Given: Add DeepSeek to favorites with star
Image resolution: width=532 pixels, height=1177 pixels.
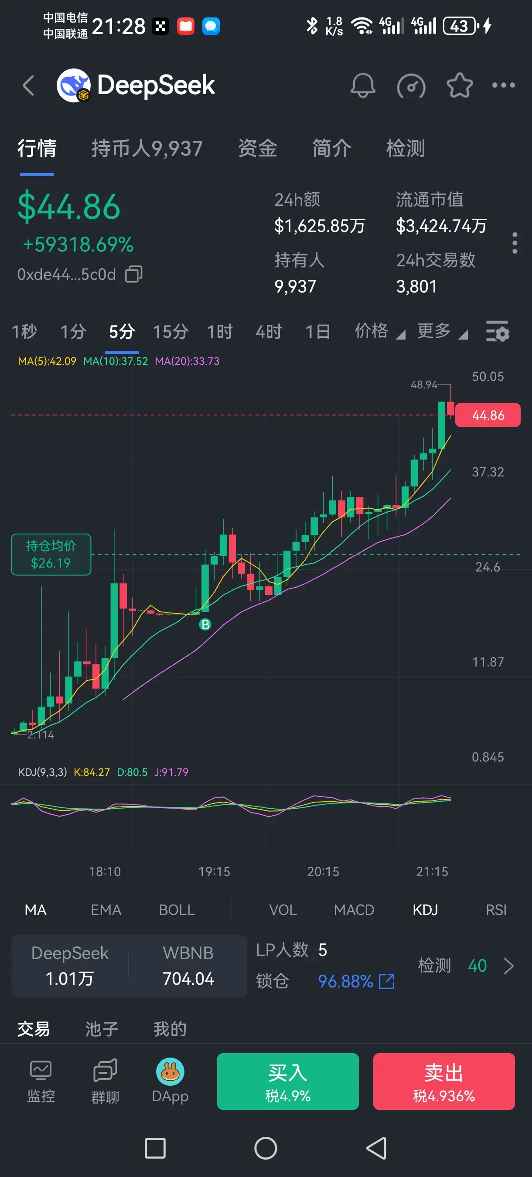Looking at the screenshot, I should pos(459,85).
